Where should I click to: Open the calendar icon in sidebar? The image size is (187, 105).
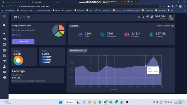4,56
